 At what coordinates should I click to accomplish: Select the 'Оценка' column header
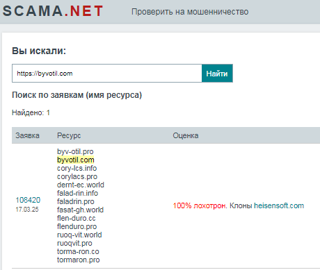(x=186, y=135)
